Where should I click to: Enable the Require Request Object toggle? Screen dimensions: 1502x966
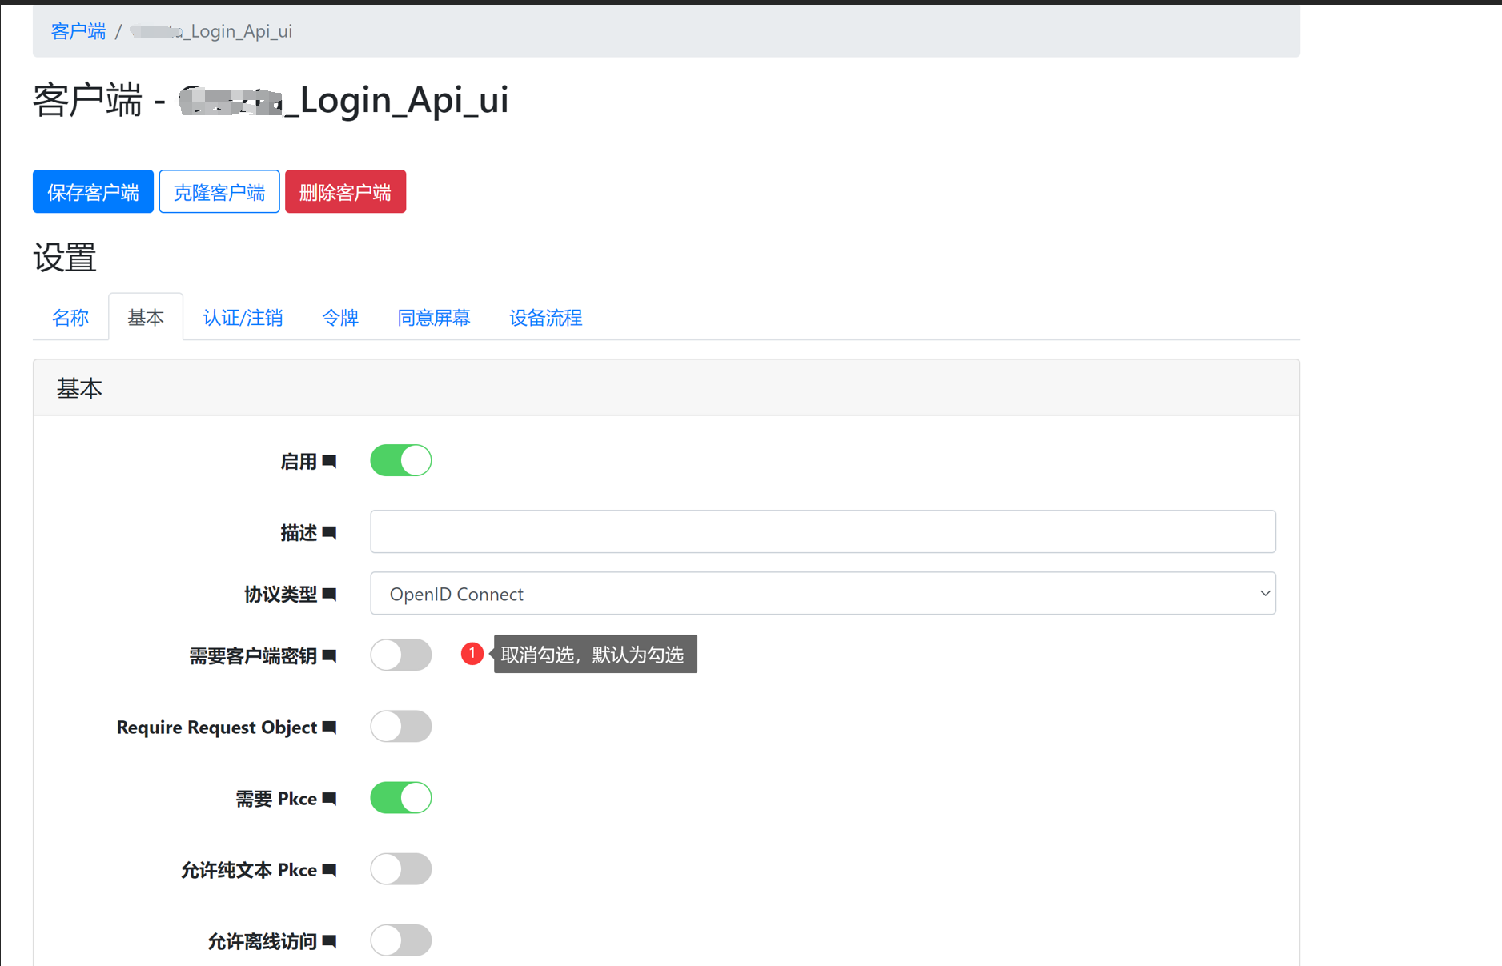point(400,727)
